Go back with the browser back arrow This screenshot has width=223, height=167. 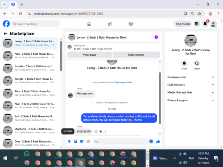[x=5, y=14]
